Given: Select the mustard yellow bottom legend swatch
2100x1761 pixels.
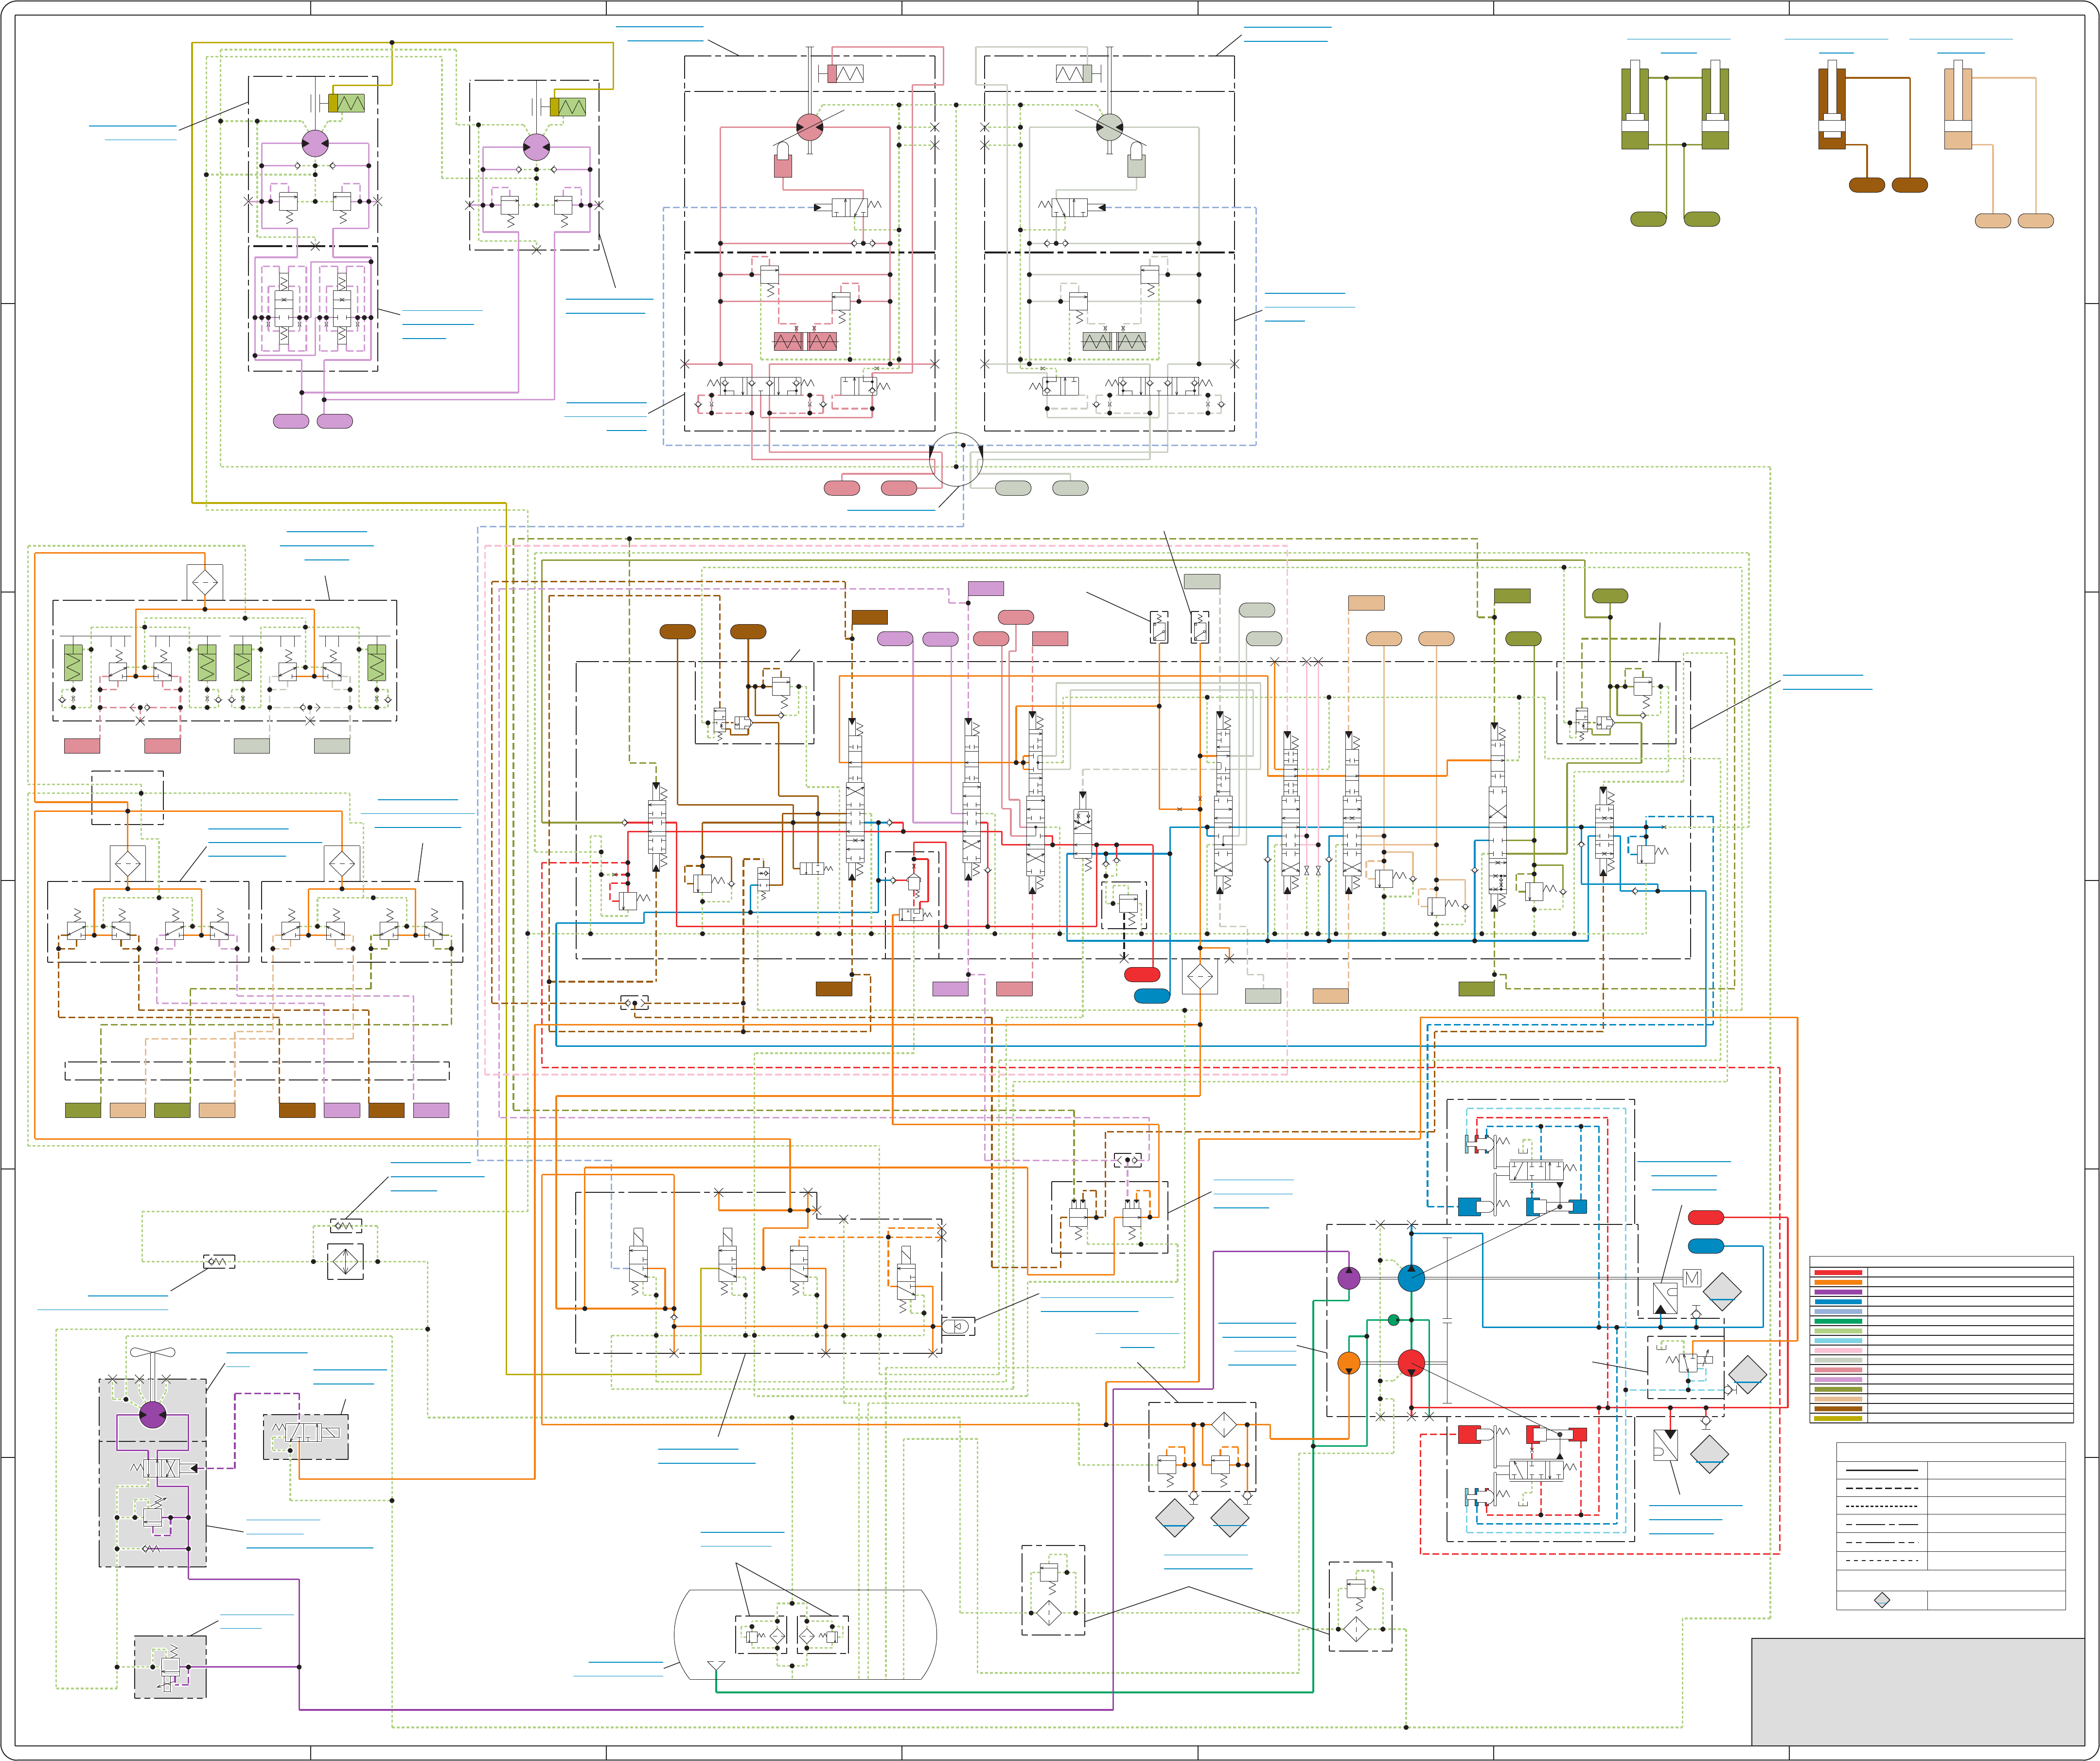Looking at the screenshot, I should 1838,1419.
